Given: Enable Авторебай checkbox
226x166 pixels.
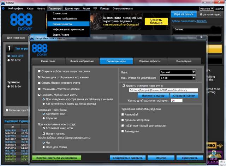Looking at the screenshot, I should click(x=123, y=114).
